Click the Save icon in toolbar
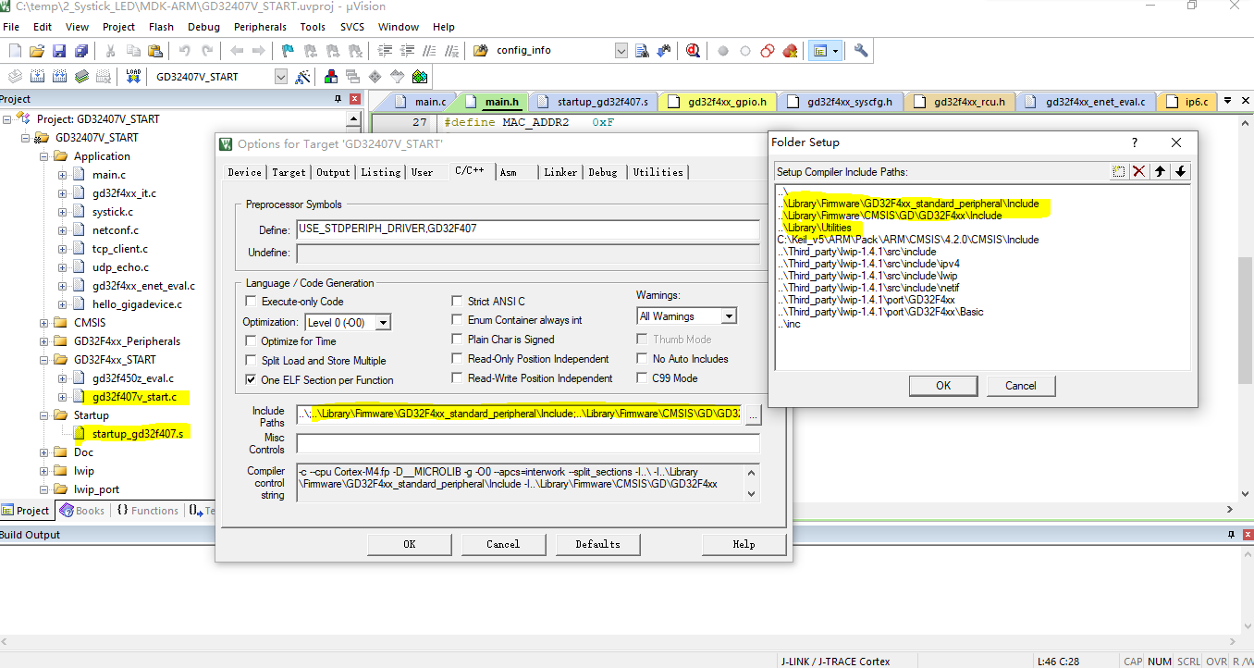Image resolution: width=1254 pixels, height=668 pixels. [x=59, y=51]
